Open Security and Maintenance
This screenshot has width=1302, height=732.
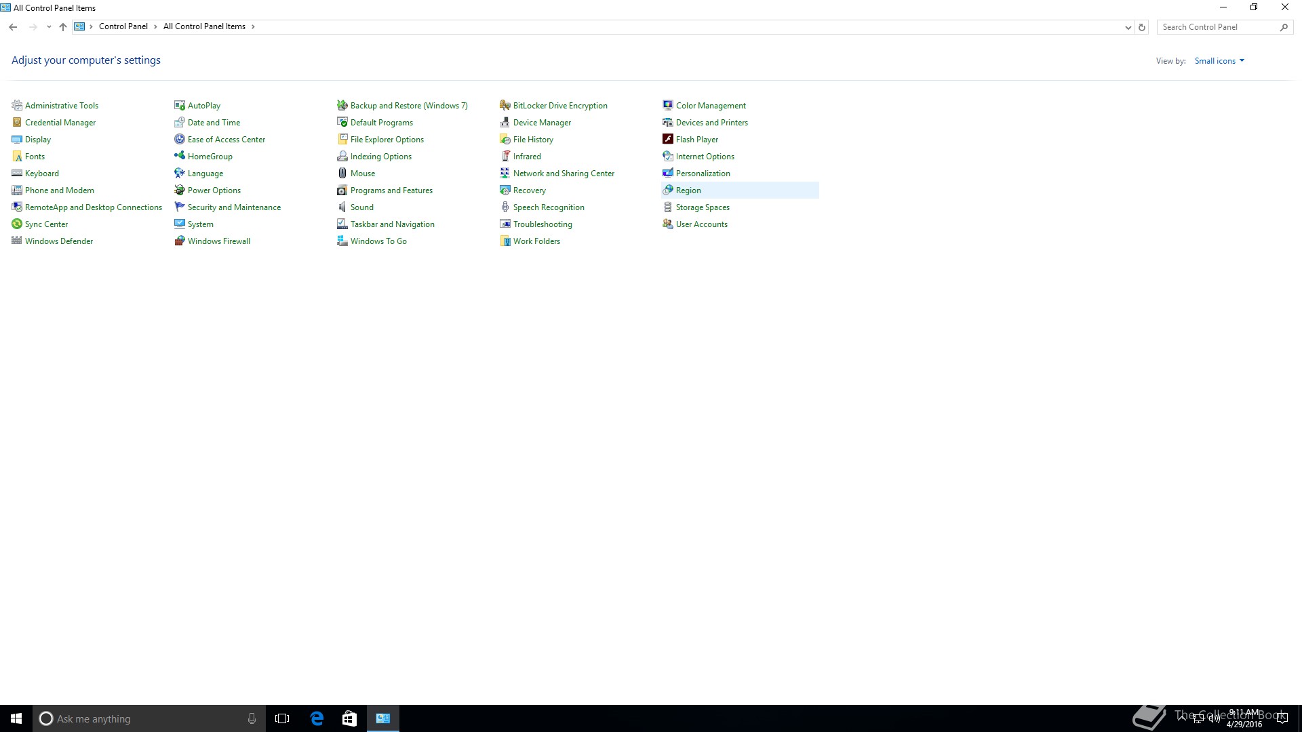pos(234,207)
